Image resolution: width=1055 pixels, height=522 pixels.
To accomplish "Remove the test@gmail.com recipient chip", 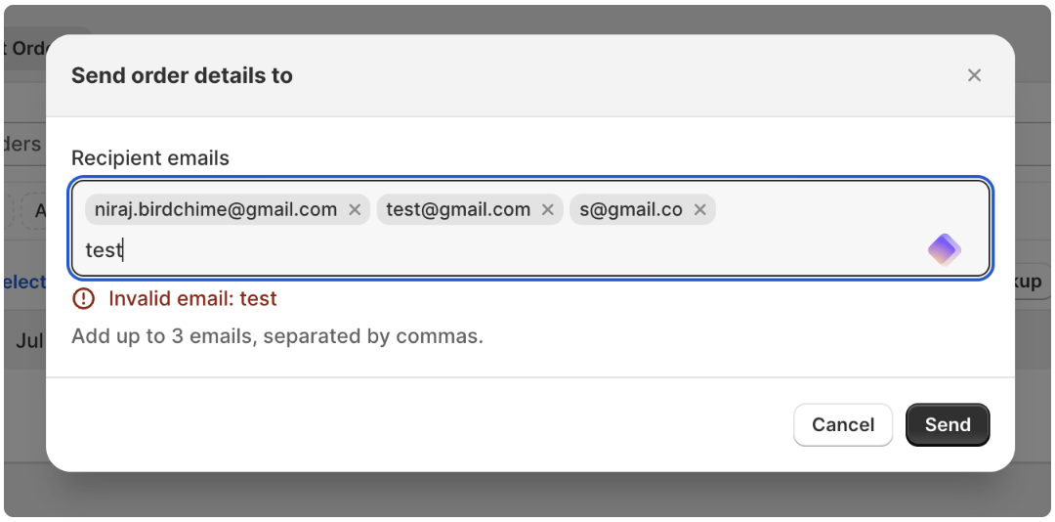I will point(548,210).
